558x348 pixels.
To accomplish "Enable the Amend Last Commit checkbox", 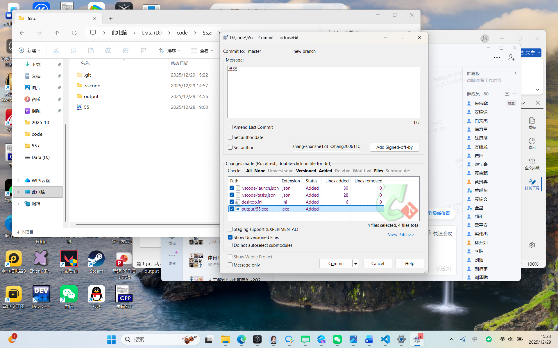I will click(230, 127).
